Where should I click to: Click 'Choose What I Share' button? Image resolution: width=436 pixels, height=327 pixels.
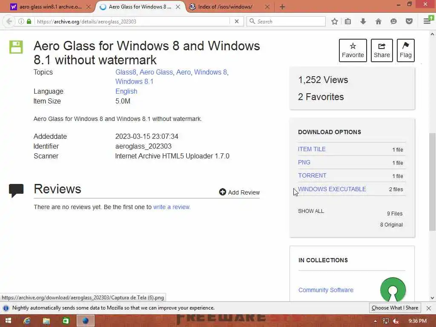[x=395, y=308]
